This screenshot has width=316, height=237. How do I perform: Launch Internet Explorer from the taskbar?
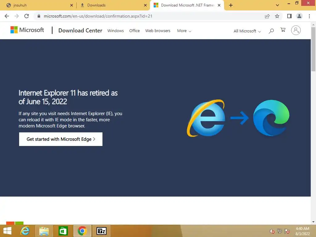point(25,231)
